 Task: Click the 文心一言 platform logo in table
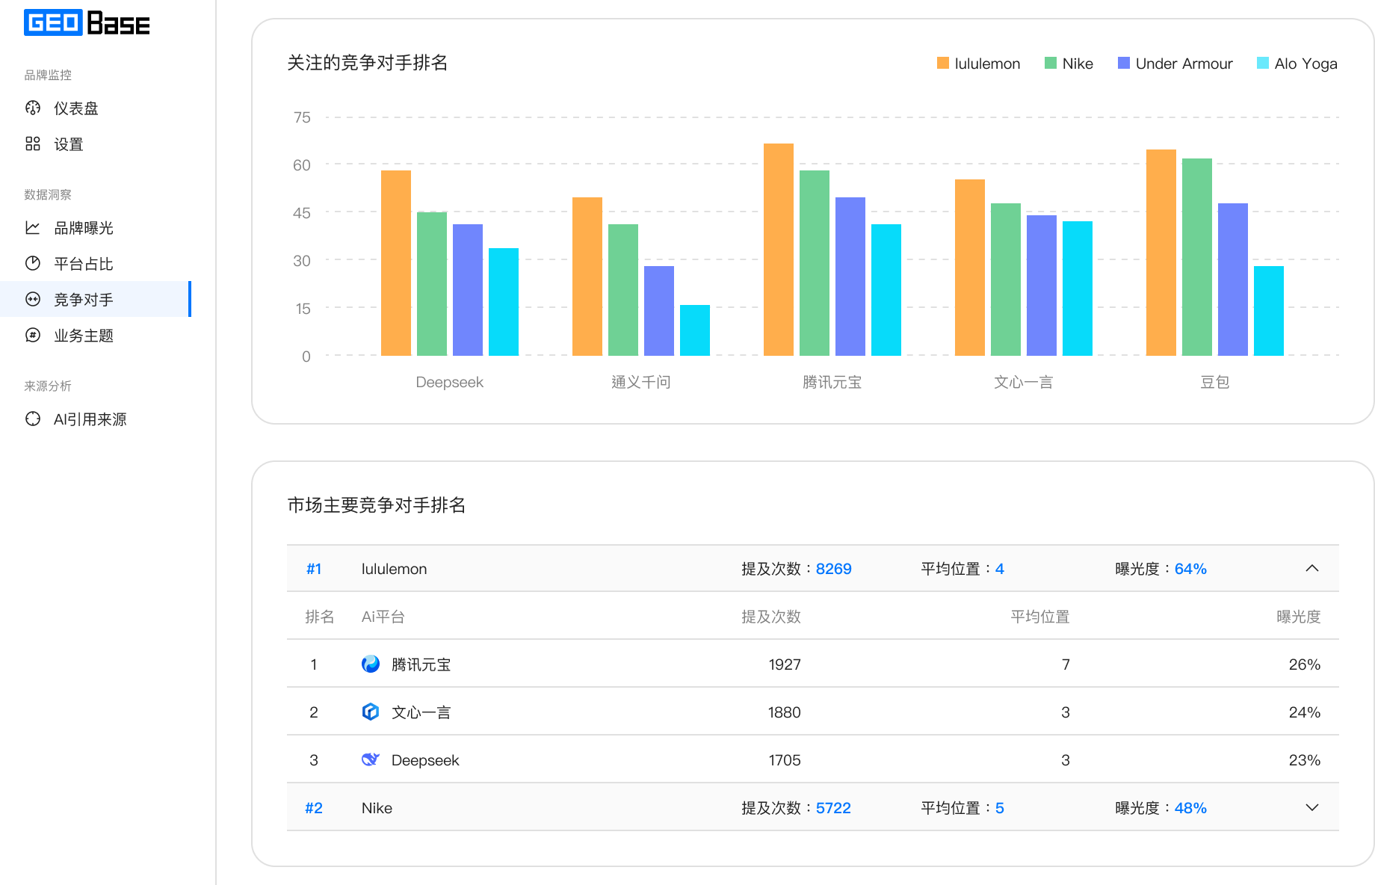coord(371,712)
